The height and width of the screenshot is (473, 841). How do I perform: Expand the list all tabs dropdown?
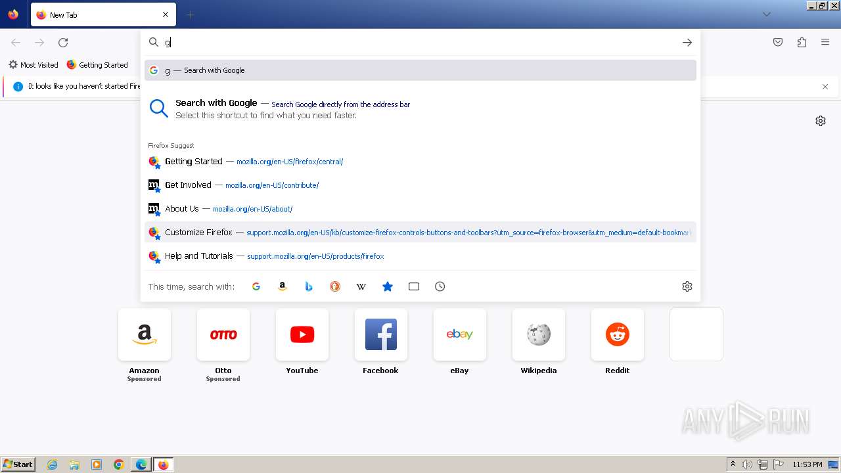pyautogui.click(x=766, y=14)
